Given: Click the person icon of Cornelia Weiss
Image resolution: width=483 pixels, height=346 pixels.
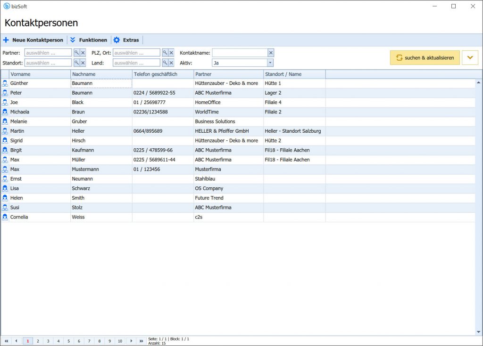Looking at the screenshot, I should tap(5, 217).
